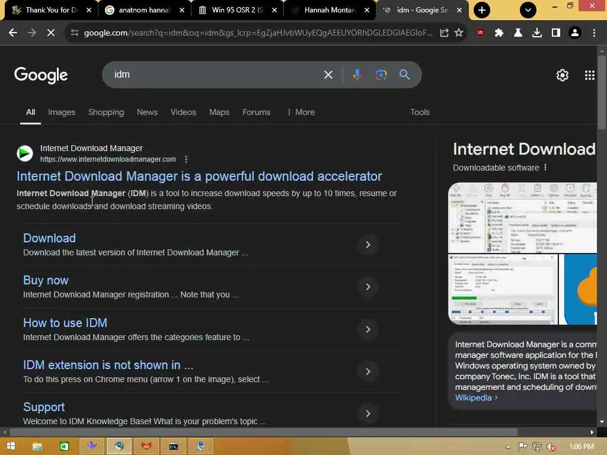Clear the search box text
Screen dimensions: 607x455
(x=328, y=75)
